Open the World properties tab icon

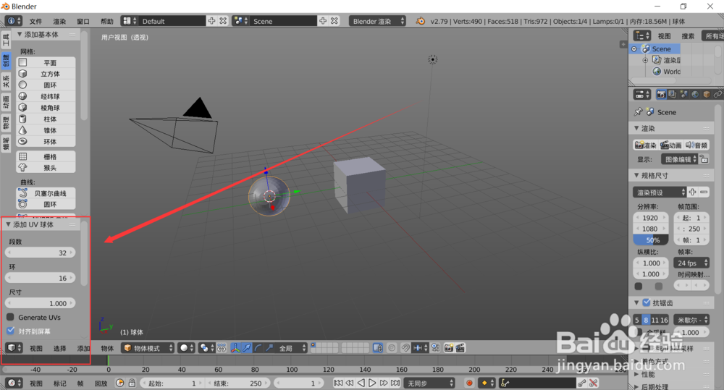[694, 94]
